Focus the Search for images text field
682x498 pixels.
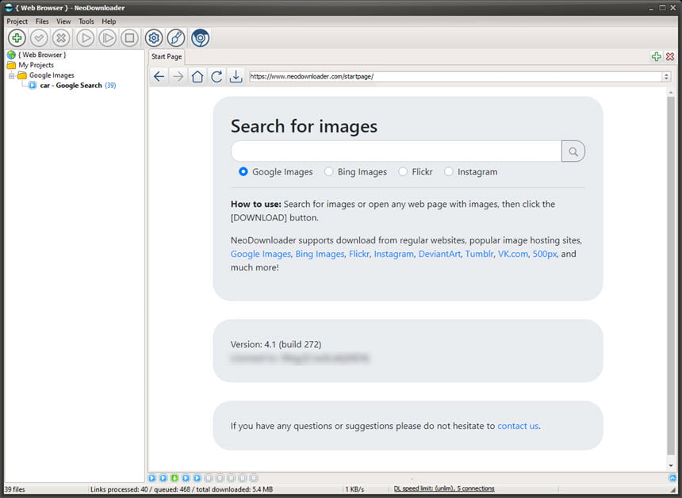tap(397, 151)
